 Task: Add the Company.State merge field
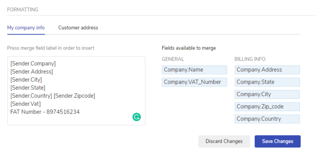click(x=267, y=82)
